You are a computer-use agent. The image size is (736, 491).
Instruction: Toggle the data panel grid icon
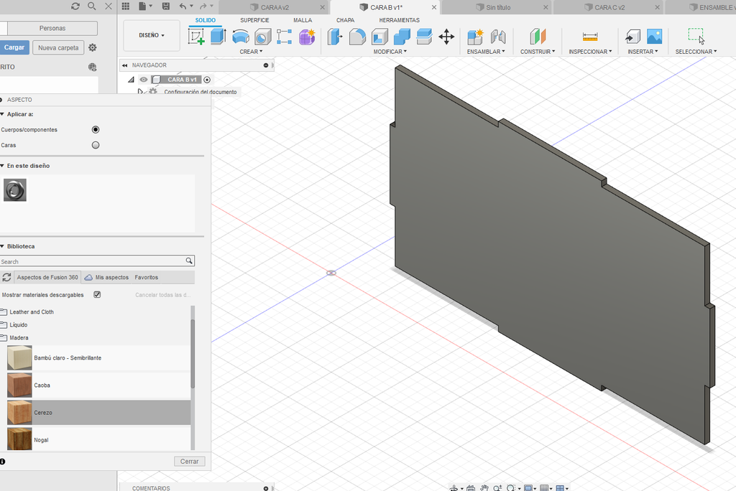(125, 6)
